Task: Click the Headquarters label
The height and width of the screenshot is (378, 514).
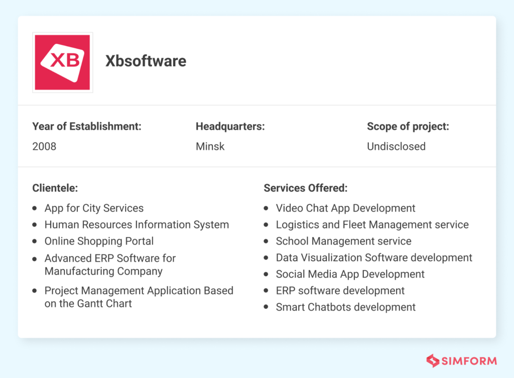Action: point(230,127)
